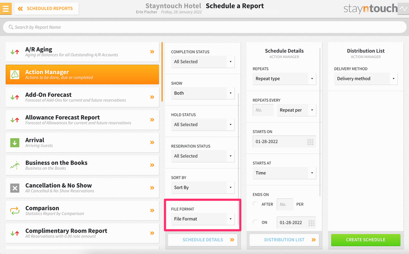Click the activity pulse icon at top right
This screenshot has width=409, height=254.
point(403,8)
